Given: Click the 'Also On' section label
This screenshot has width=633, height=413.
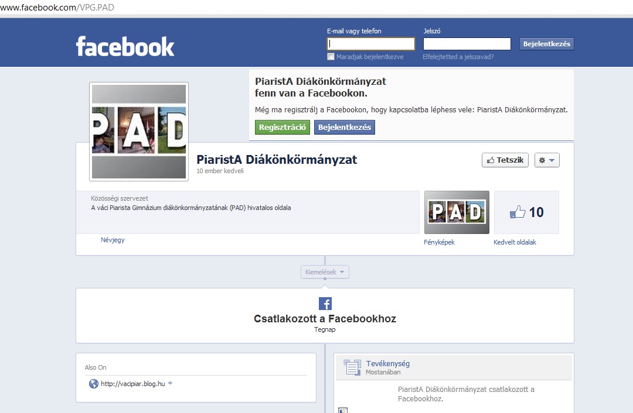Looking at the screenshot, I should tap(96, 367).
